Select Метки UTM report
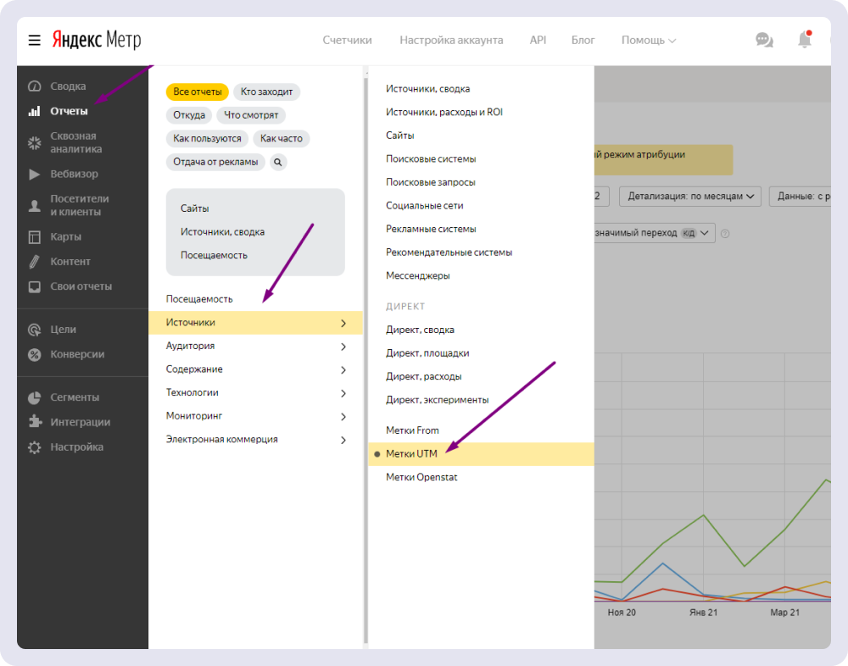This screenshot has width=848, height=666. click(x=411, y=454)
